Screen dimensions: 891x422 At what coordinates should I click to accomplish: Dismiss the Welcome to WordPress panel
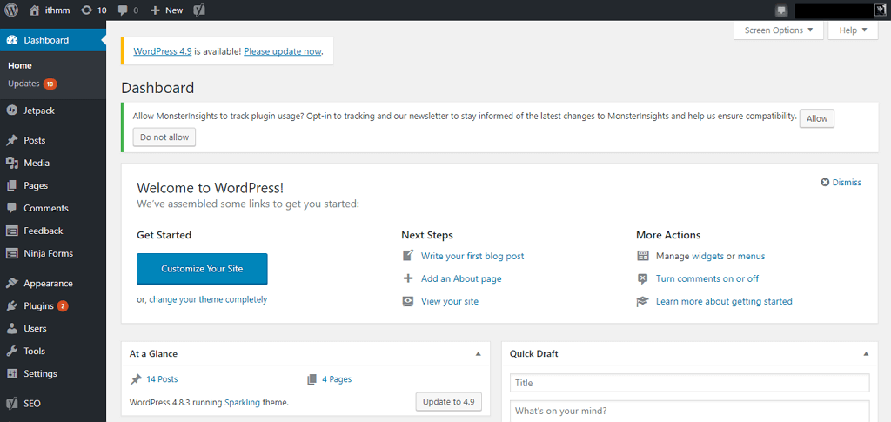[841, 183]
